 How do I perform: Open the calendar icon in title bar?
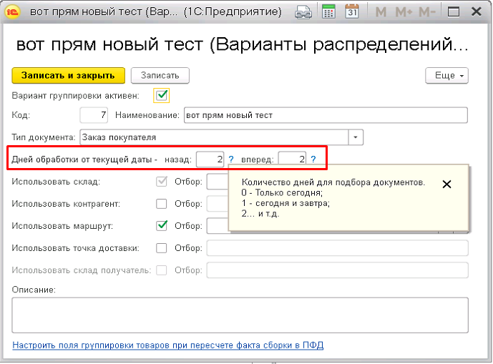pyautogui.click(x=351, y=12)
